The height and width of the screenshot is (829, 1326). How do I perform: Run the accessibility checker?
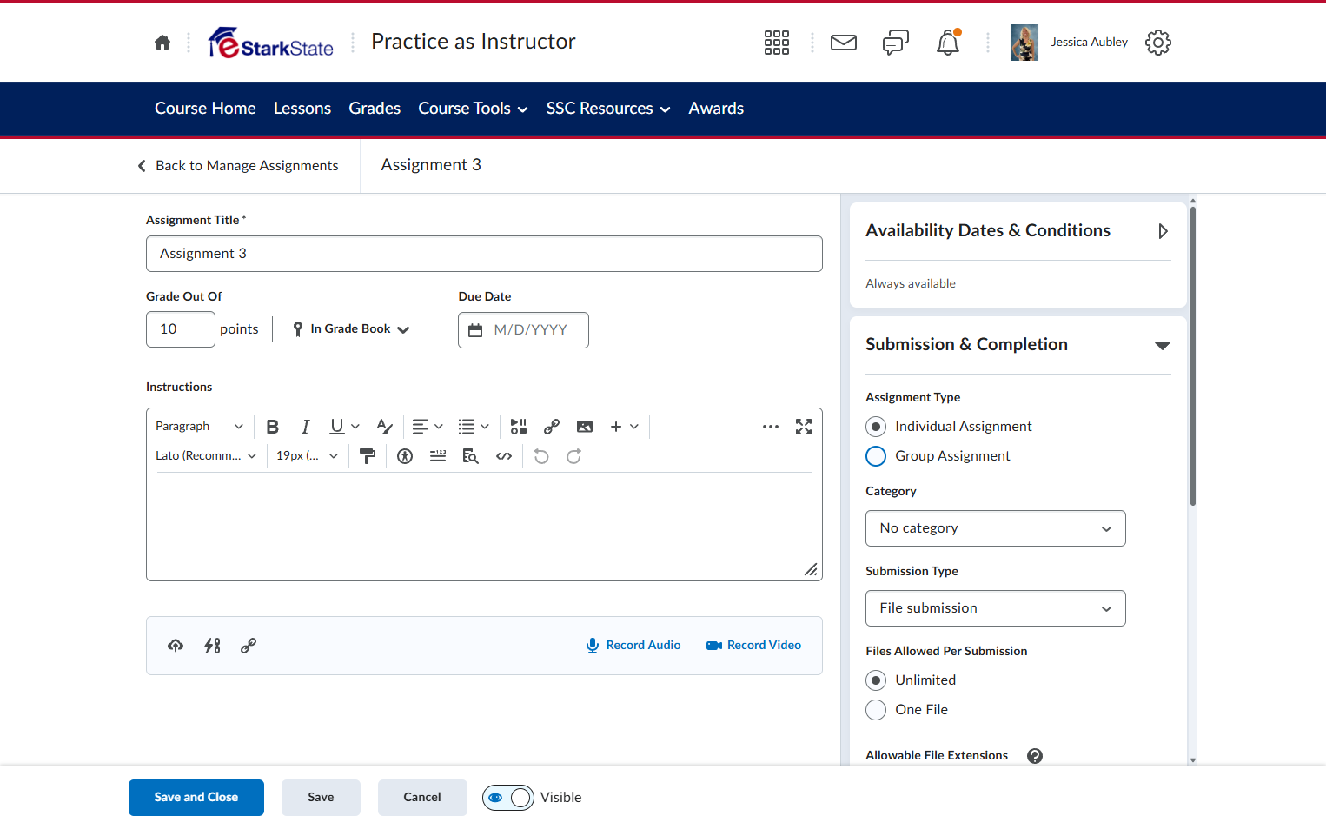(405, 456)
